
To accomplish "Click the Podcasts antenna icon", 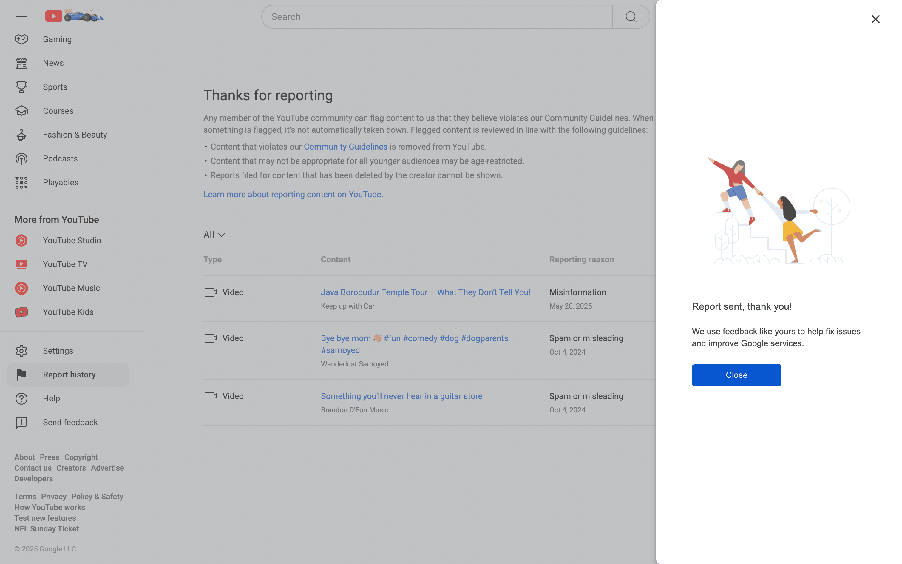I will point(21,158).
